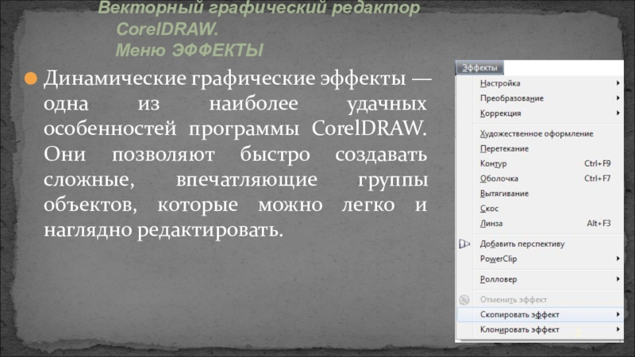635x357 pixels.
Task: Expand the Преобразование submenu arrow
Action: click(618, 98)
